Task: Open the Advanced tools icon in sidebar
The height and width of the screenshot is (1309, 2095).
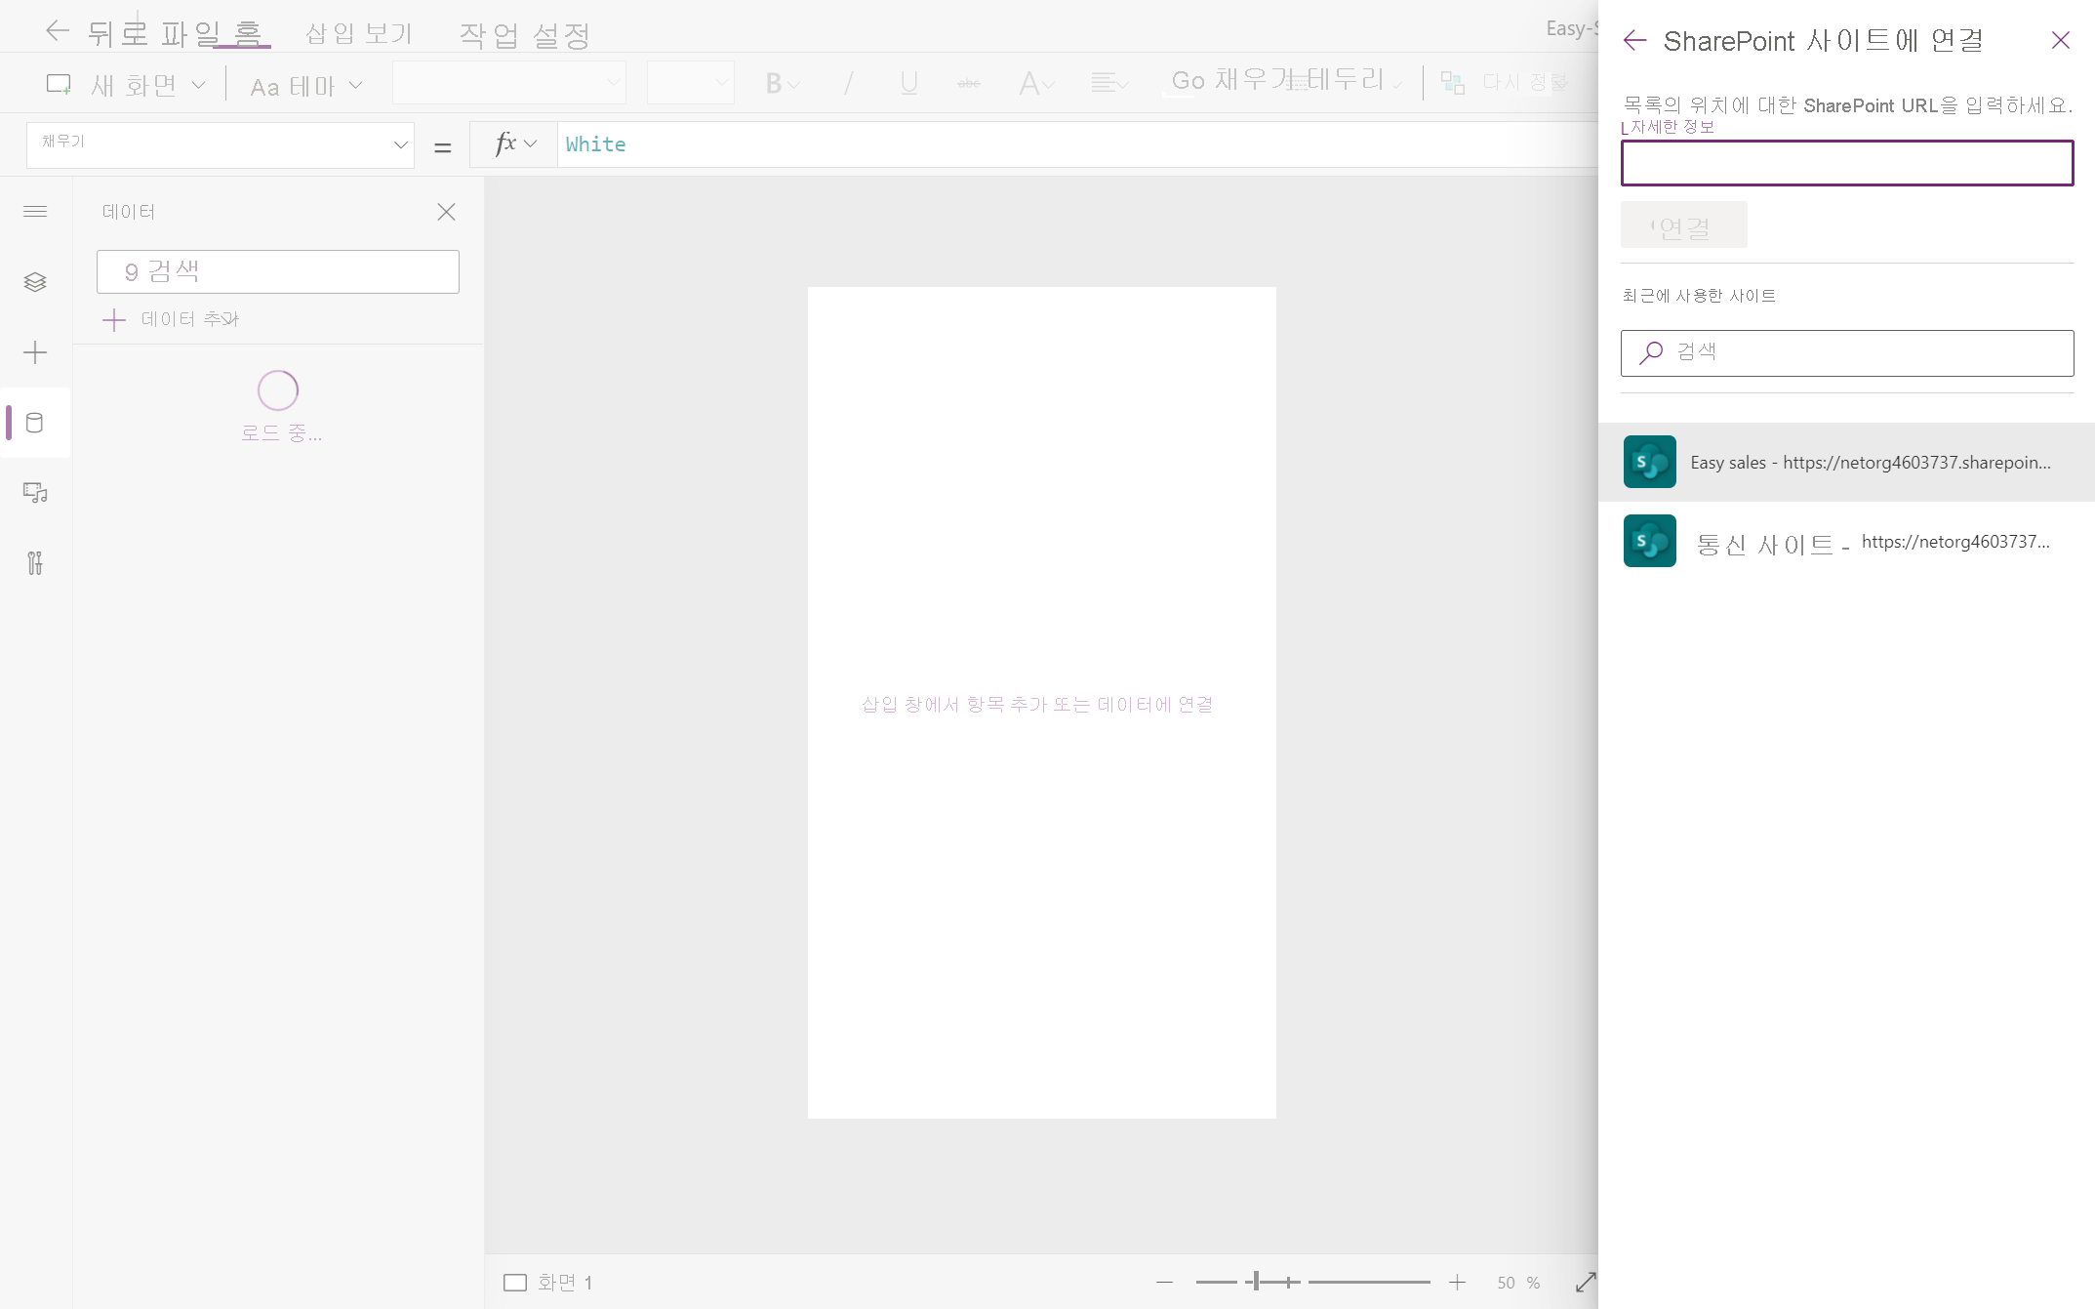Action: [x=35, y=563]
